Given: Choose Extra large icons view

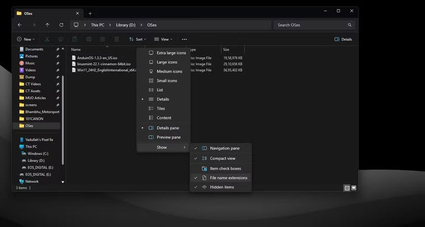Looking at the screenshot, I should point(171,53).
